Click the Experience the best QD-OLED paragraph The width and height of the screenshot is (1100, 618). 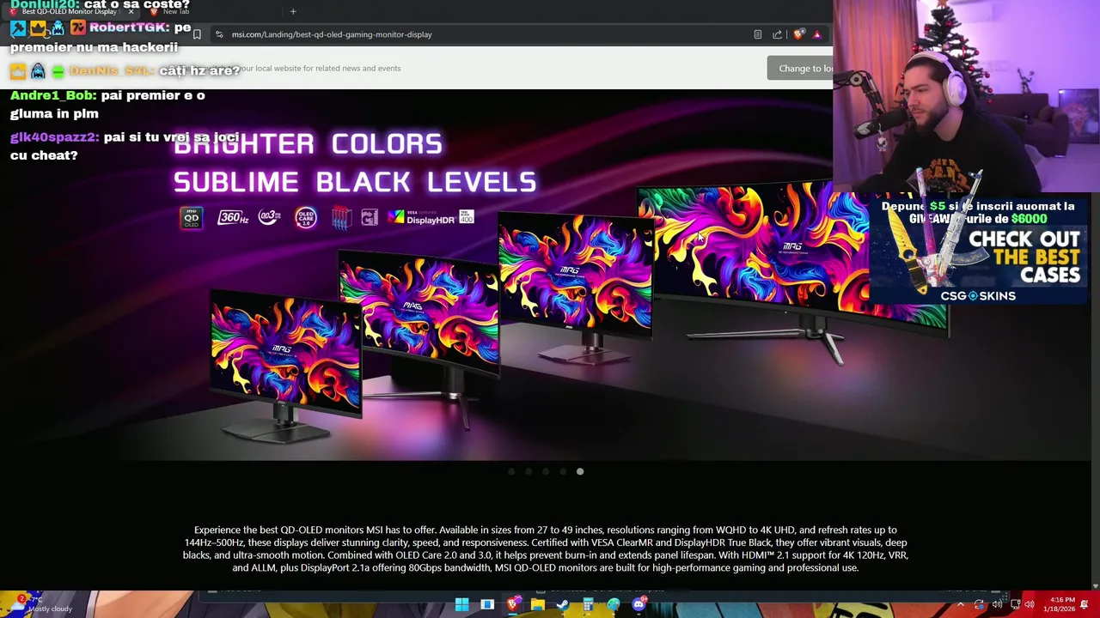[x=546, y=548]
